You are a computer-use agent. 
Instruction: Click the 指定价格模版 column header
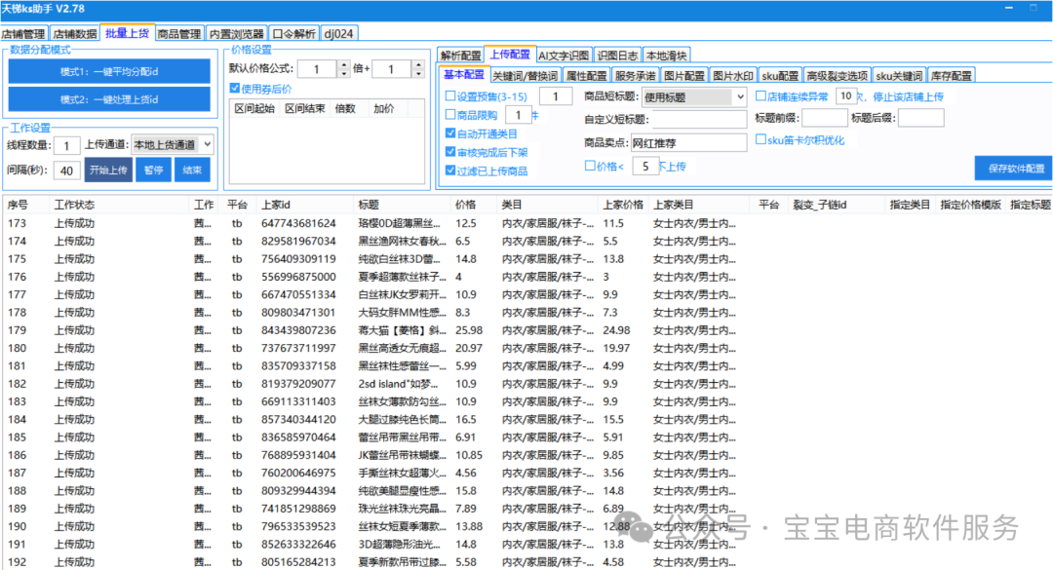click(970, 205)
